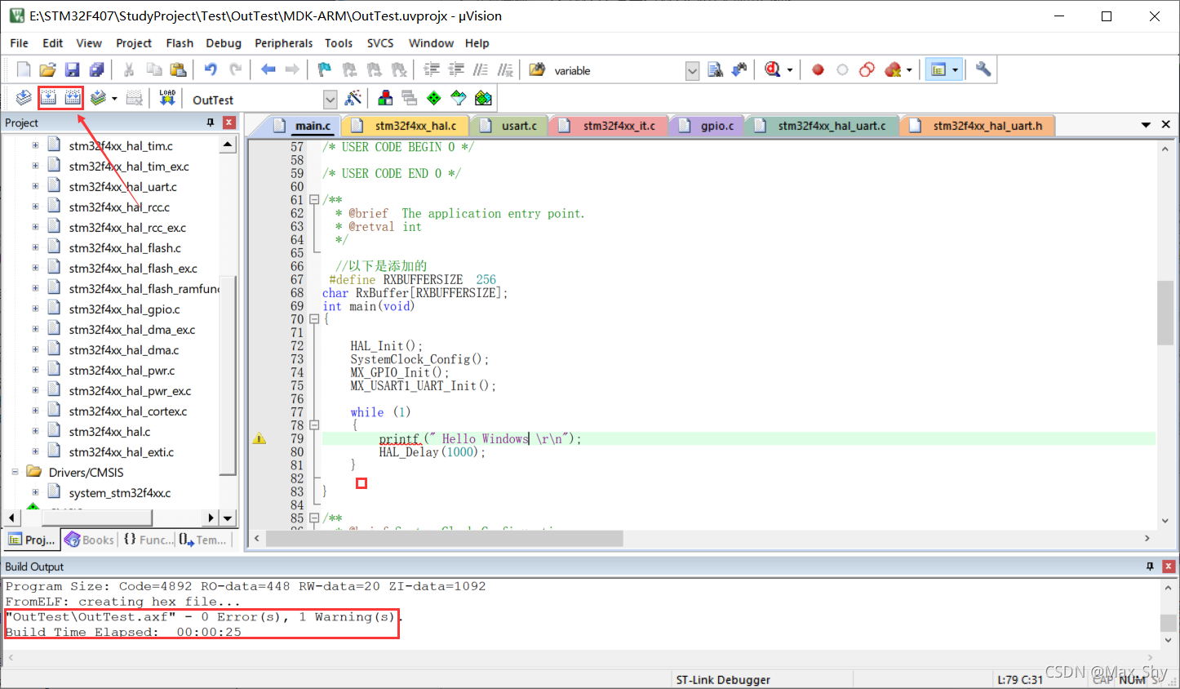Collapse the main function fold at line 70
This screenshot has width=1180, height=689.
(x=314, y=319)
